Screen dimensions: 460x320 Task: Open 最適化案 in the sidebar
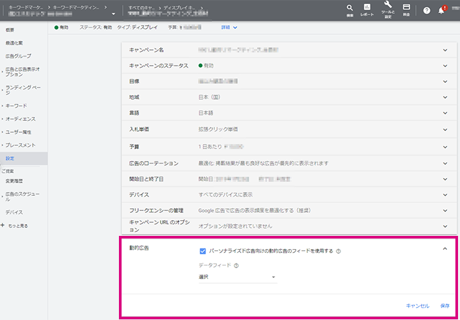pos(14,43)
